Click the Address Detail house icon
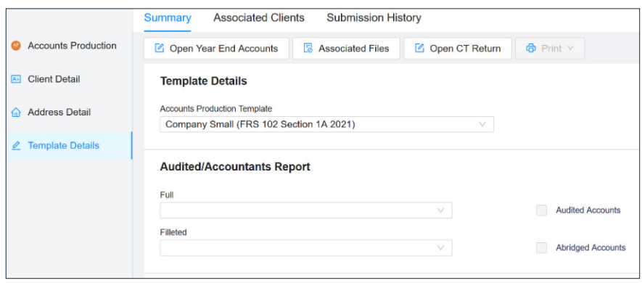The height and width of the screenshot is (283, 642). tap(16, 112)
